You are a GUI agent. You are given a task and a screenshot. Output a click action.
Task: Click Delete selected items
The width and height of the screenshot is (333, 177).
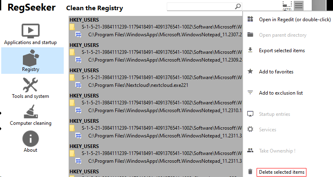coord(282,172)
